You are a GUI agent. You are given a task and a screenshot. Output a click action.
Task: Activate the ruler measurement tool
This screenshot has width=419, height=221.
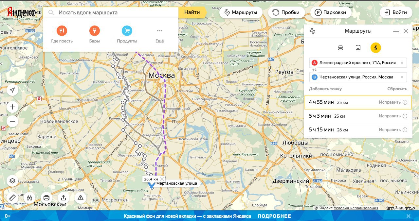click(x=12, y=197)
